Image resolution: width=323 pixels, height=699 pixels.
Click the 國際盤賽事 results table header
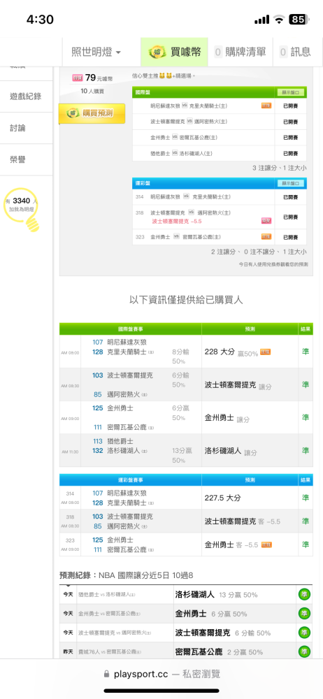(130, 329)
